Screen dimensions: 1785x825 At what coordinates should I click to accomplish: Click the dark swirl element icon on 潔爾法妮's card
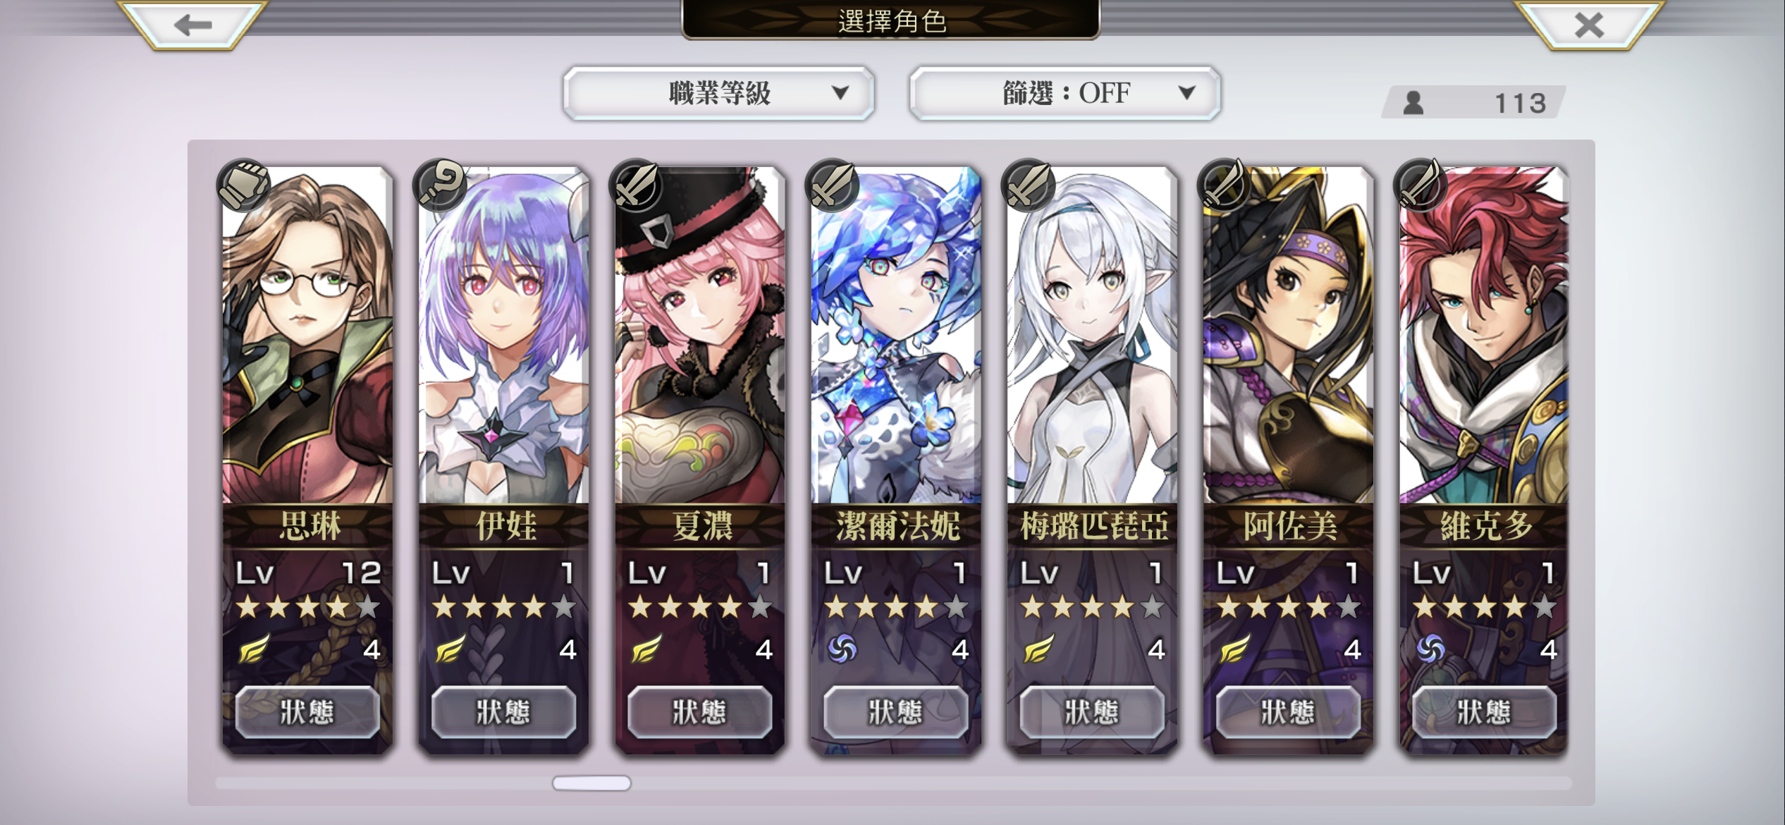[842, 649]
